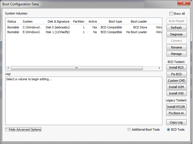Click the Active column header
The height and width of the screenshot is (144, 193).
tap(92, 21)
